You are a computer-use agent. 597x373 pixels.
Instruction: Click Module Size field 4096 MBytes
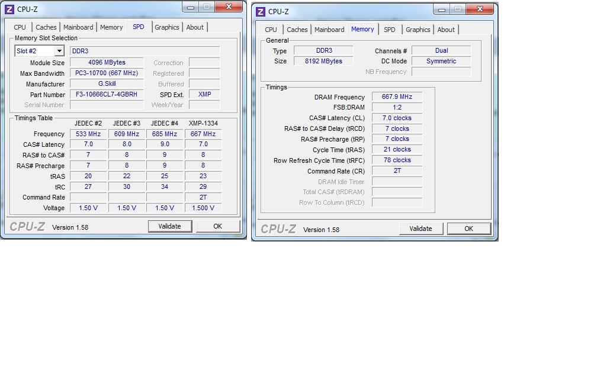point(107,62)
